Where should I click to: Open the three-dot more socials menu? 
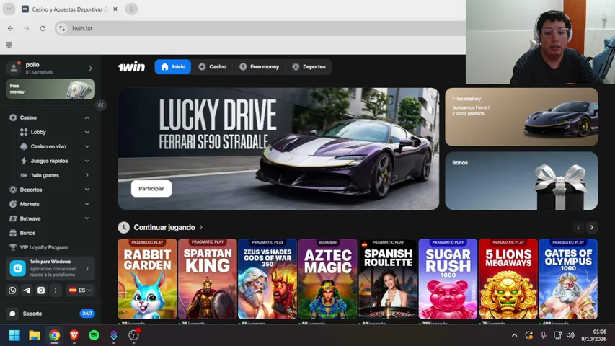[56, 290]
